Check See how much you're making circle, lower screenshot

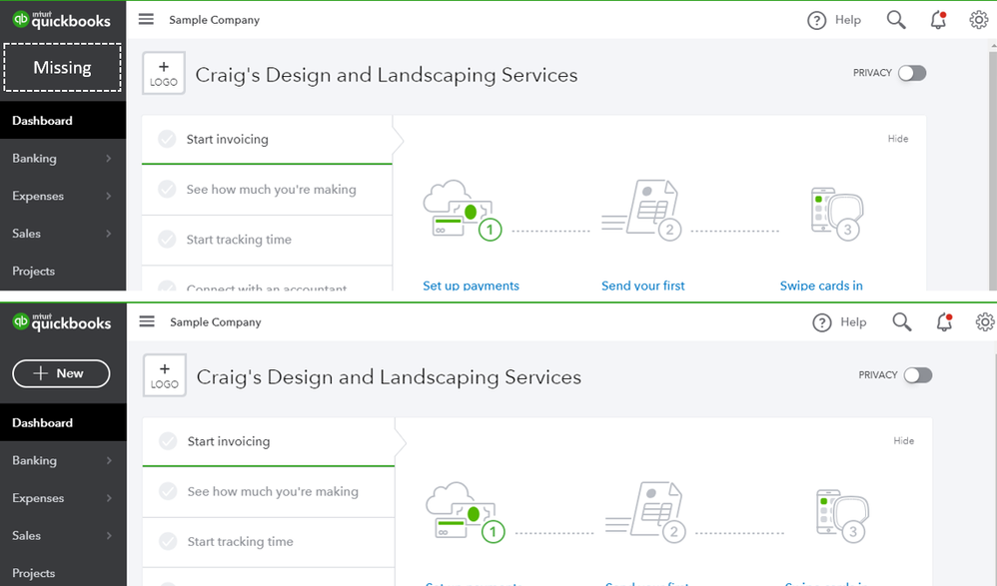(168, 492)
